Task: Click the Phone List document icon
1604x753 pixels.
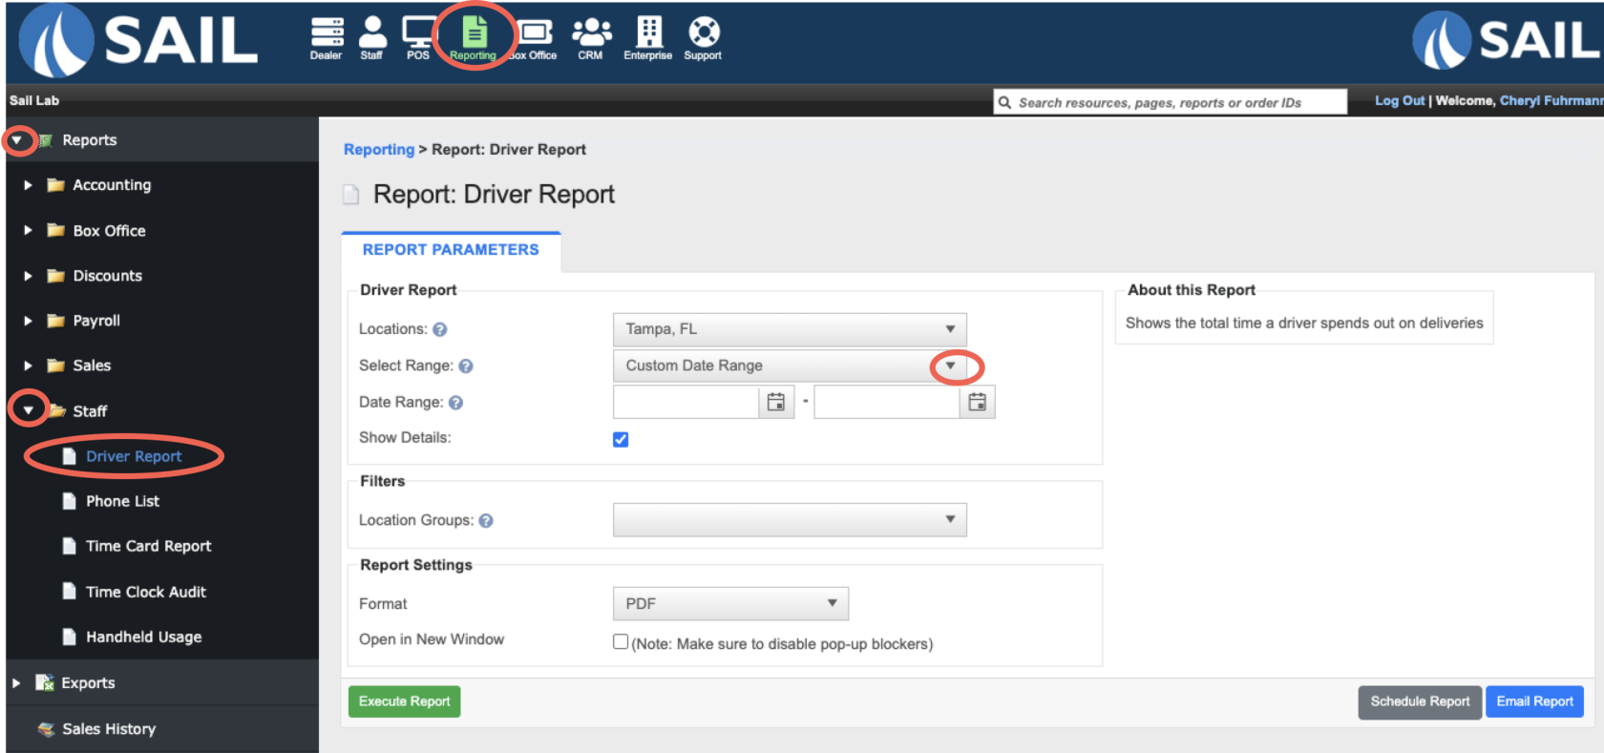Action: (x=69, y=501)
